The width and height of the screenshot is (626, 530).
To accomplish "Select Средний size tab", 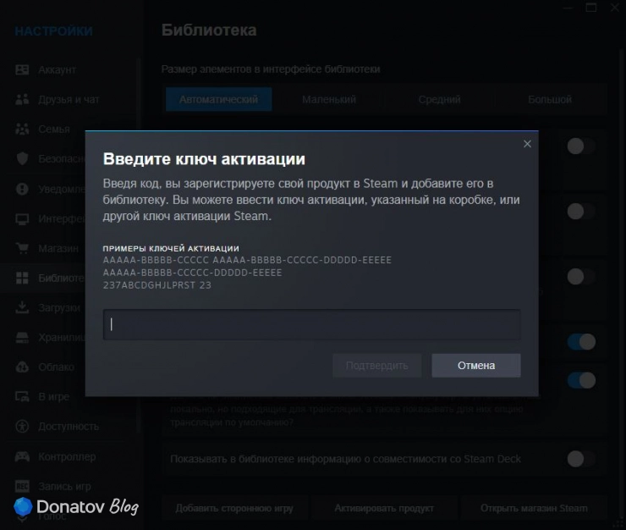I will coord(439,99).
